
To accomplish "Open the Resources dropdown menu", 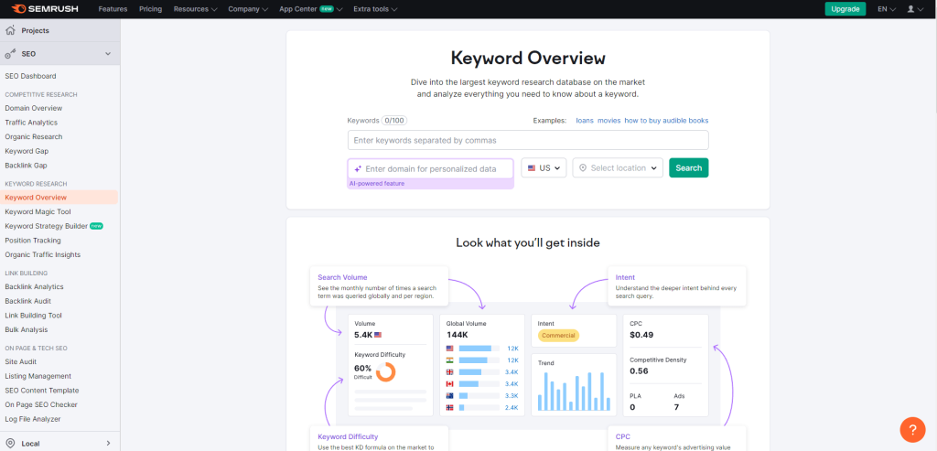I will (x=196, y=9).
